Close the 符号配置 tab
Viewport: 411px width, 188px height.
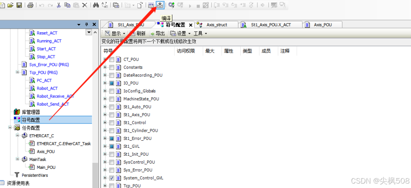click(191, 25)
